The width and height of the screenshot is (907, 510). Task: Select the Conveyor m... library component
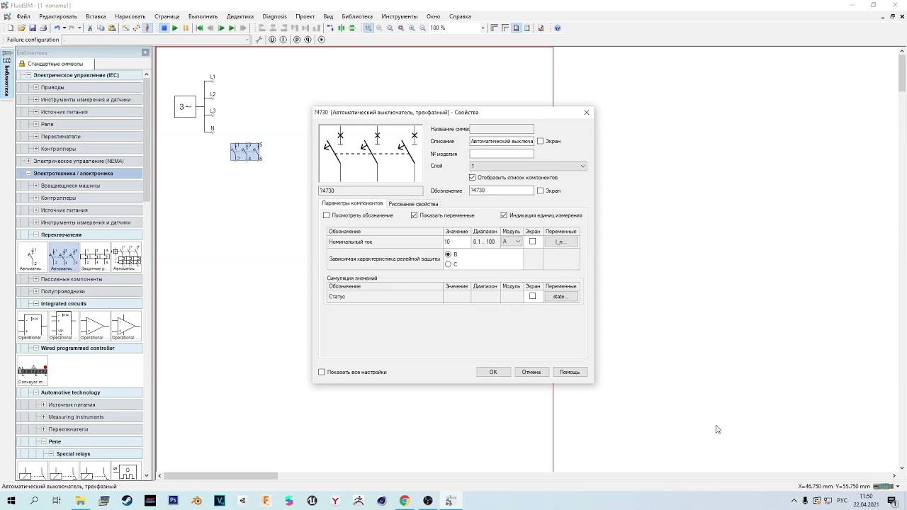point(32,370)
